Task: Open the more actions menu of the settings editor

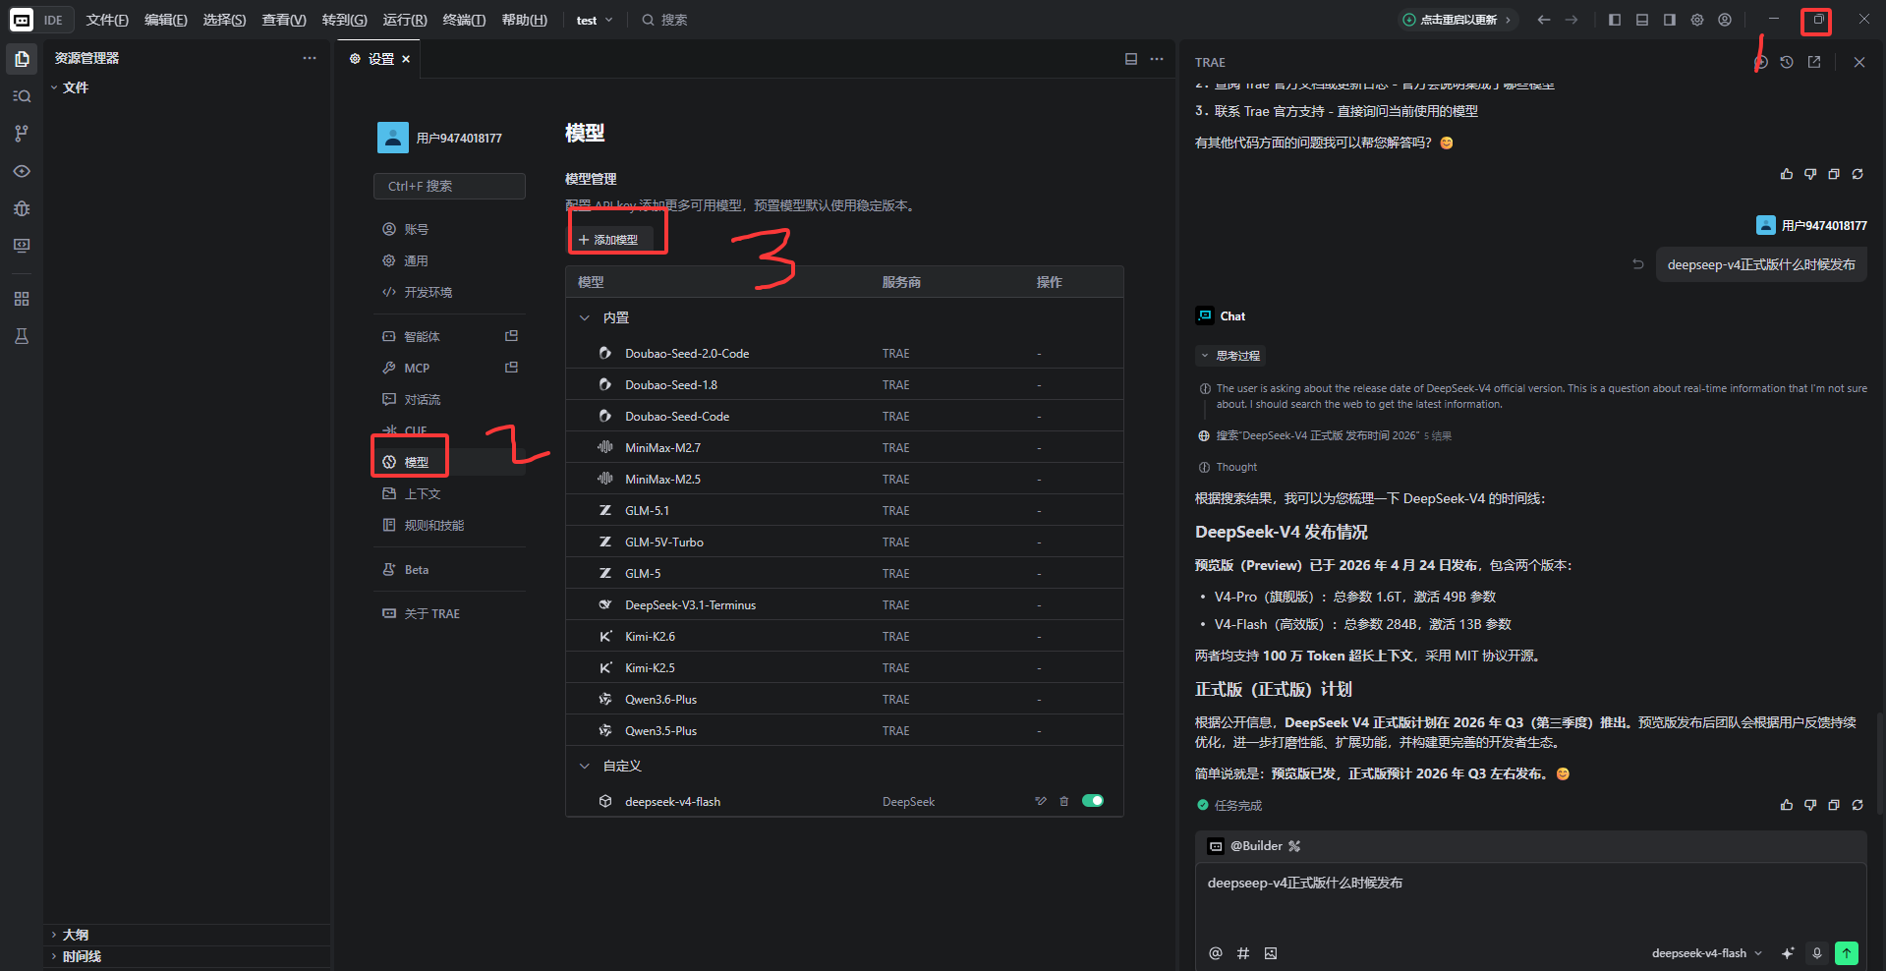Action: click(1157, 59)
